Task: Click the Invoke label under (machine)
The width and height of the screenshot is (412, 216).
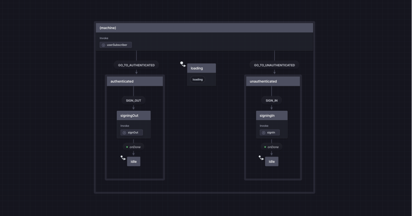Action: [104, 38]
